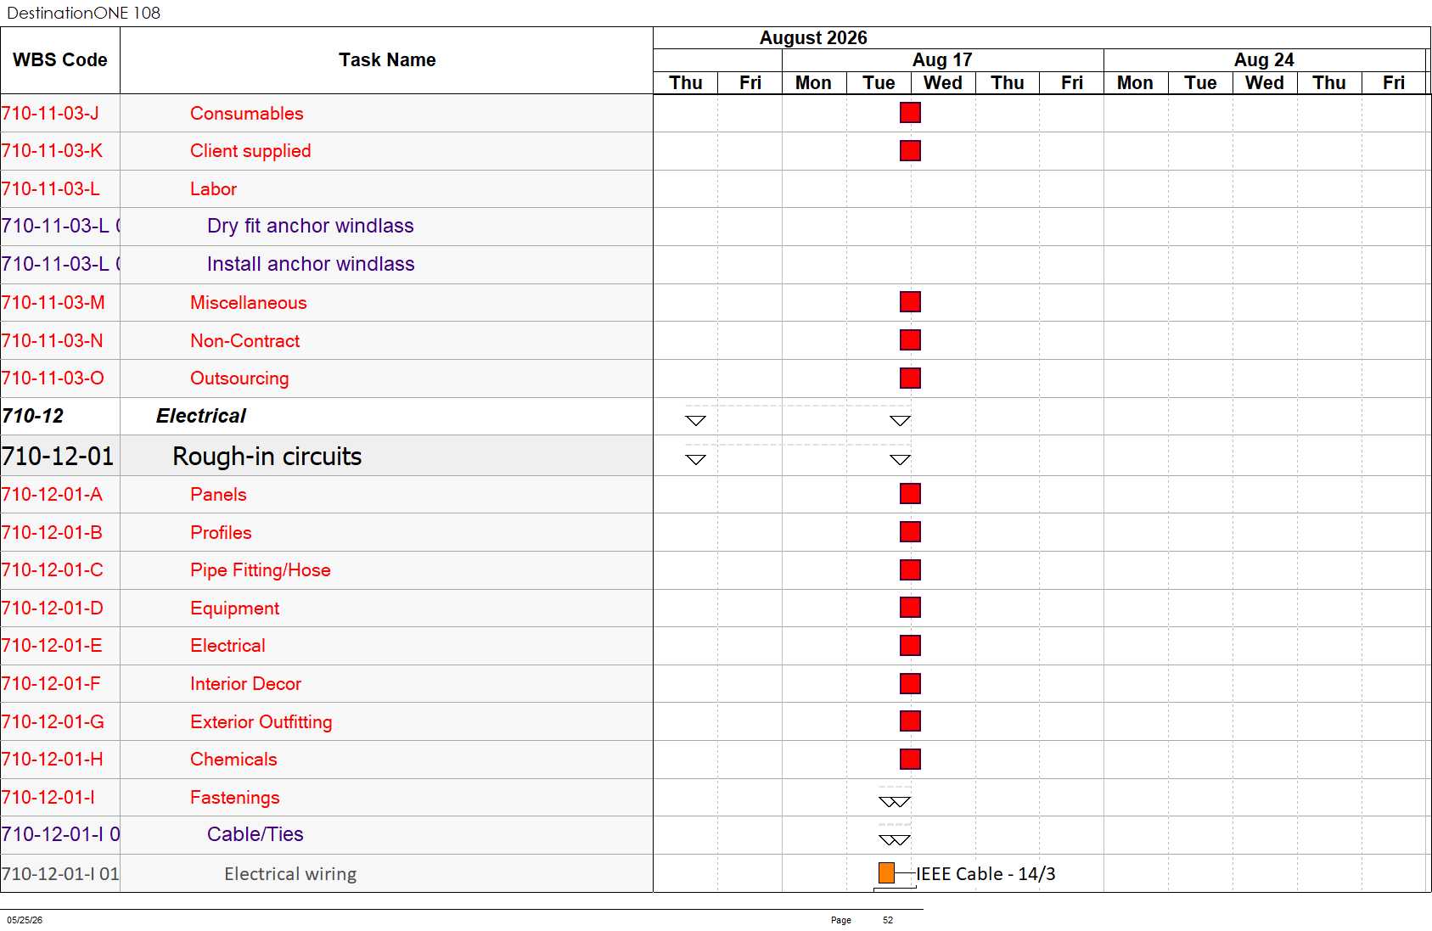This screenshot has height=931, width=1432.
Task: Click the Fastenings summary triangle marker
Action: pyautogui.click(x=895, y=802)
